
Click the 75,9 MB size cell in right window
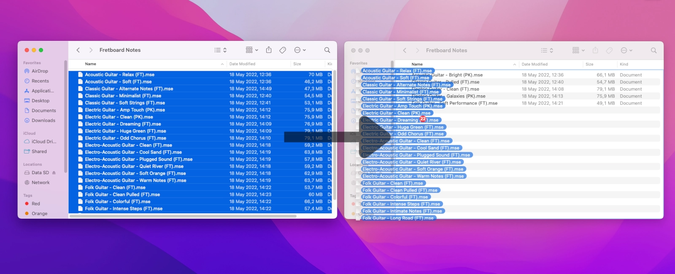605,96
